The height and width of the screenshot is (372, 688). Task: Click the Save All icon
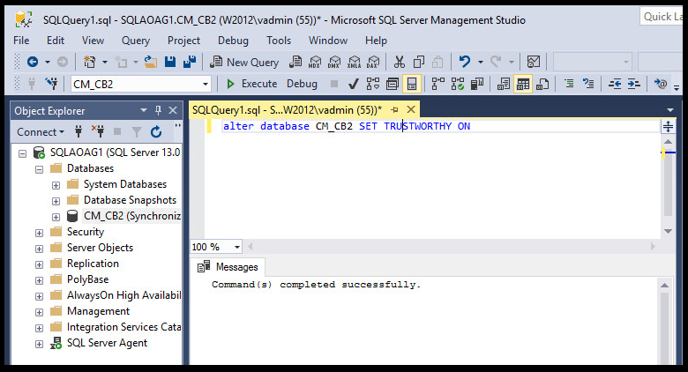(x=190, y=62)
